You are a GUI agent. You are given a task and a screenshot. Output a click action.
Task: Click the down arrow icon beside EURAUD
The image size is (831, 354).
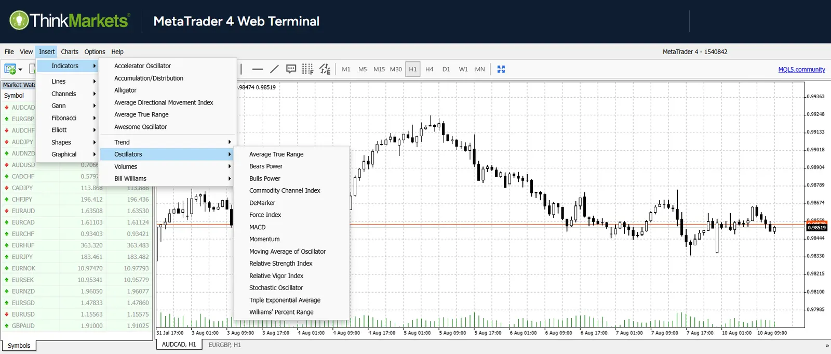pos(7,211)
